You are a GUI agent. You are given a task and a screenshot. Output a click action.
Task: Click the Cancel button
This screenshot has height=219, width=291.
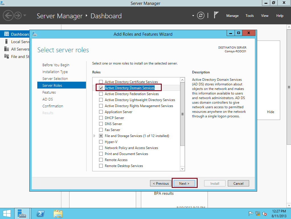pos(238,184)
